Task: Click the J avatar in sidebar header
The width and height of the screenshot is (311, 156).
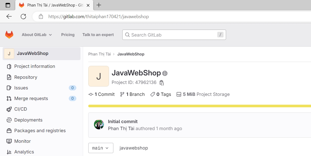Action: click(x=9, y=54)
